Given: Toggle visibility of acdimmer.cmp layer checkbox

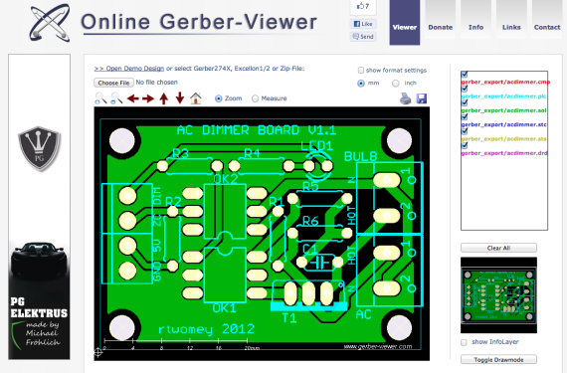Looking at the screenshot, I should (465, 75).
